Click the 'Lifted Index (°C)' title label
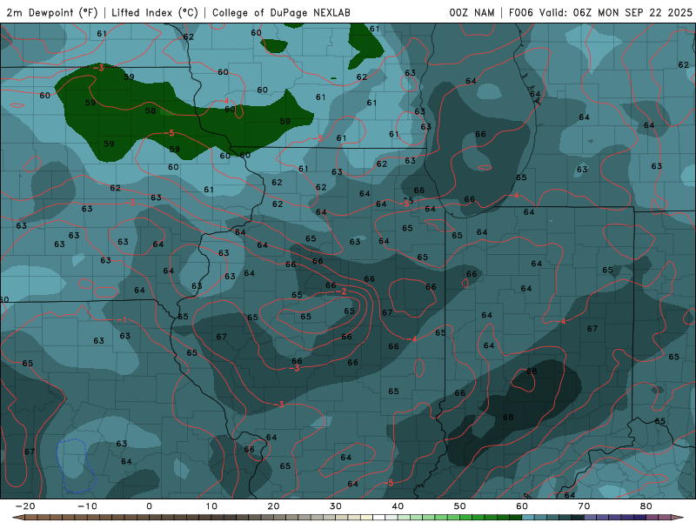The image size is (696, 522). 155,12
